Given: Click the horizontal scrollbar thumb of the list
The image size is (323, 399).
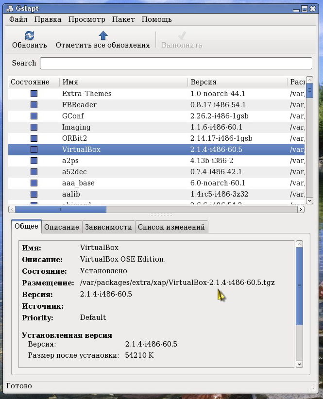Looking at the screenshot, I should [x=61, y=209].
